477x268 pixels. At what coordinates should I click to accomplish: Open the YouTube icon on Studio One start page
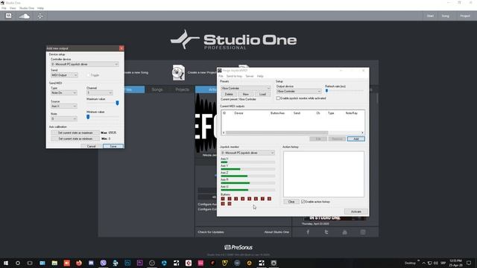pos(344,232)
